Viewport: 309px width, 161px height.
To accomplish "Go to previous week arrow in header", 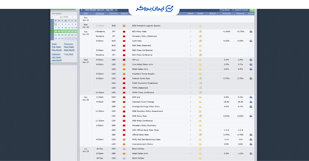I will (x=82, y=10).
